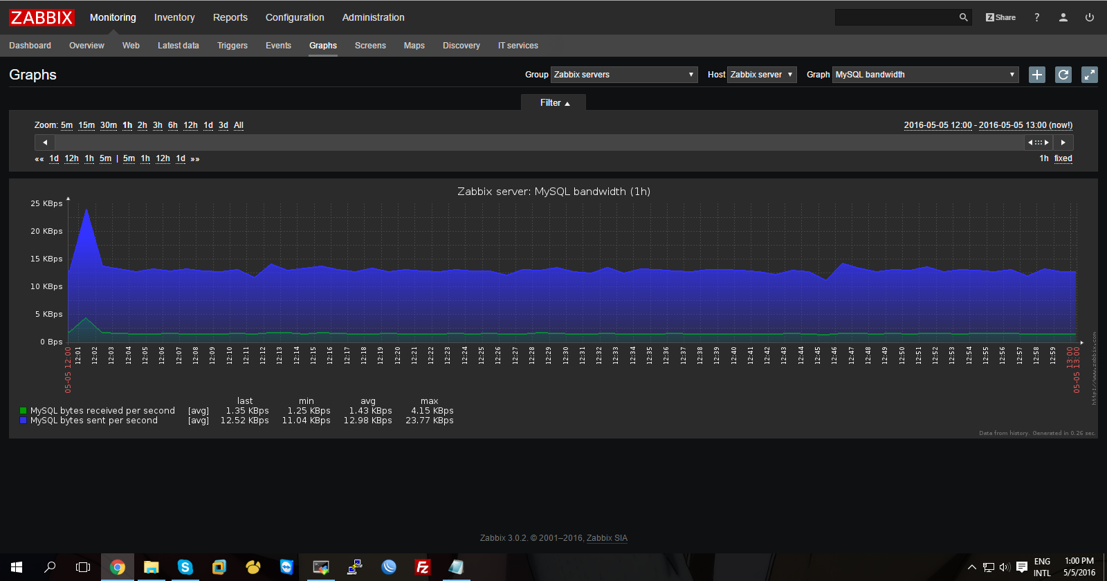
Task: Go to the Dashboard submenu
Action: (30, 46)
